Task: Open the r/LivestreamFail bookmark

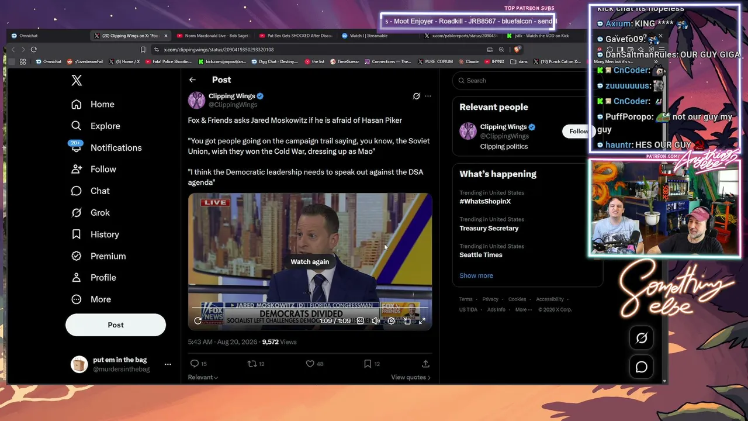Action: coord(85,61)
